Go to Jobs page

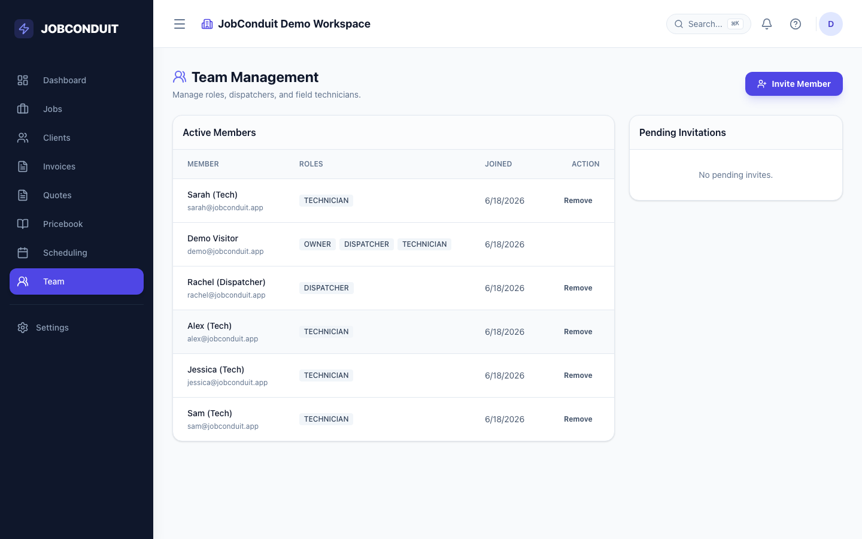click(77, 109)
